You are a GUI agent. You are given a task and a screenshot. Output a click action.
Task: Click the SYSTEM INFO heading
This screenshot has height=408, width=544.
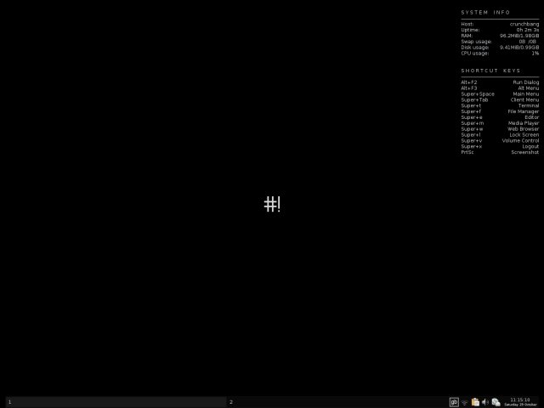pos(485,13)
